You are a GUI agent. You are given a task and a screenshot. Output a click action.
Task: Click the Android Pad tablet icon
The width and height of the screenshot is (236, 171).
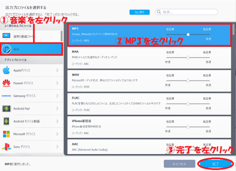tap(6, 108)
